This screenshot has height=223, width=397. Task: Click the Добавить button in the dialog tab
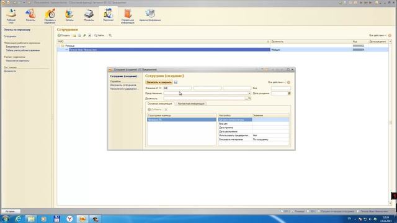click(154, 110)
